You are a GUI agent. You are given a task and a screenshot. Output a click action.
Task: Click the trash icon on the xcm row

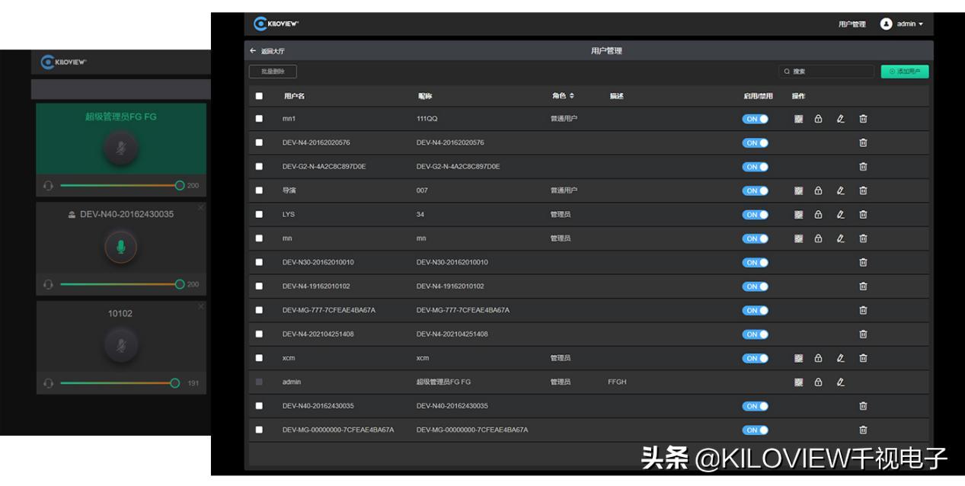point(863,358)
